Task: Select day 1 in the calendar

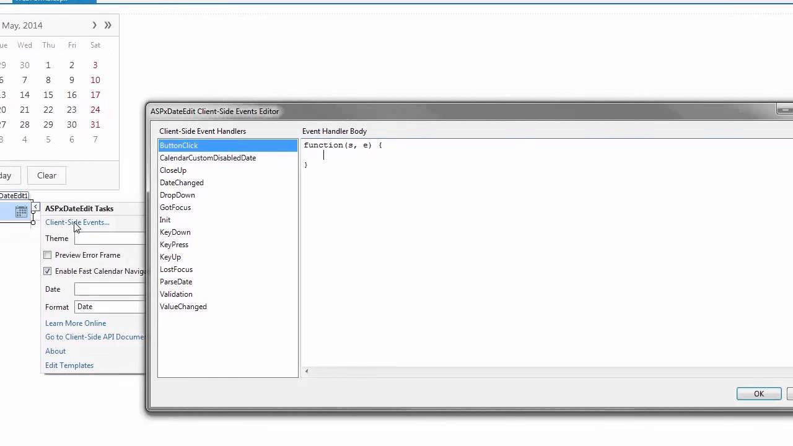Action: (x=48, y=65)
